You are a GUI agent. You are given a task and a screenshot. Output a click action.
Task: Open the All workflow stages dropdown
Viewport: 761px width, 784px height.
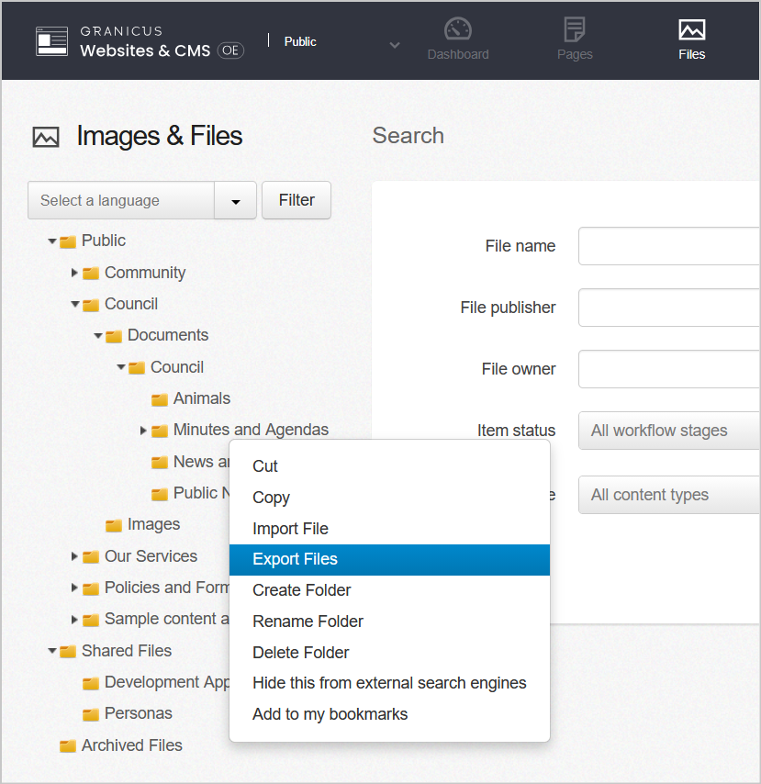[669, 431]
